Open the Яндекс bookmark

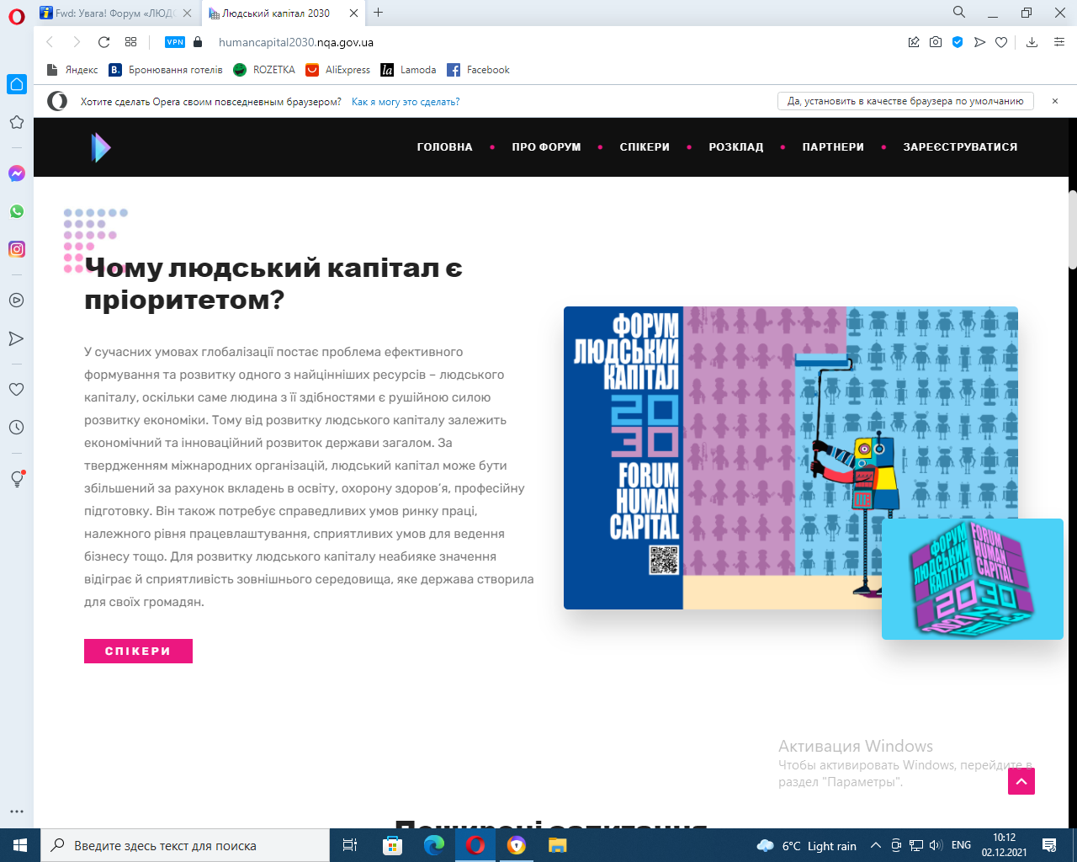[x=72, y=70]
